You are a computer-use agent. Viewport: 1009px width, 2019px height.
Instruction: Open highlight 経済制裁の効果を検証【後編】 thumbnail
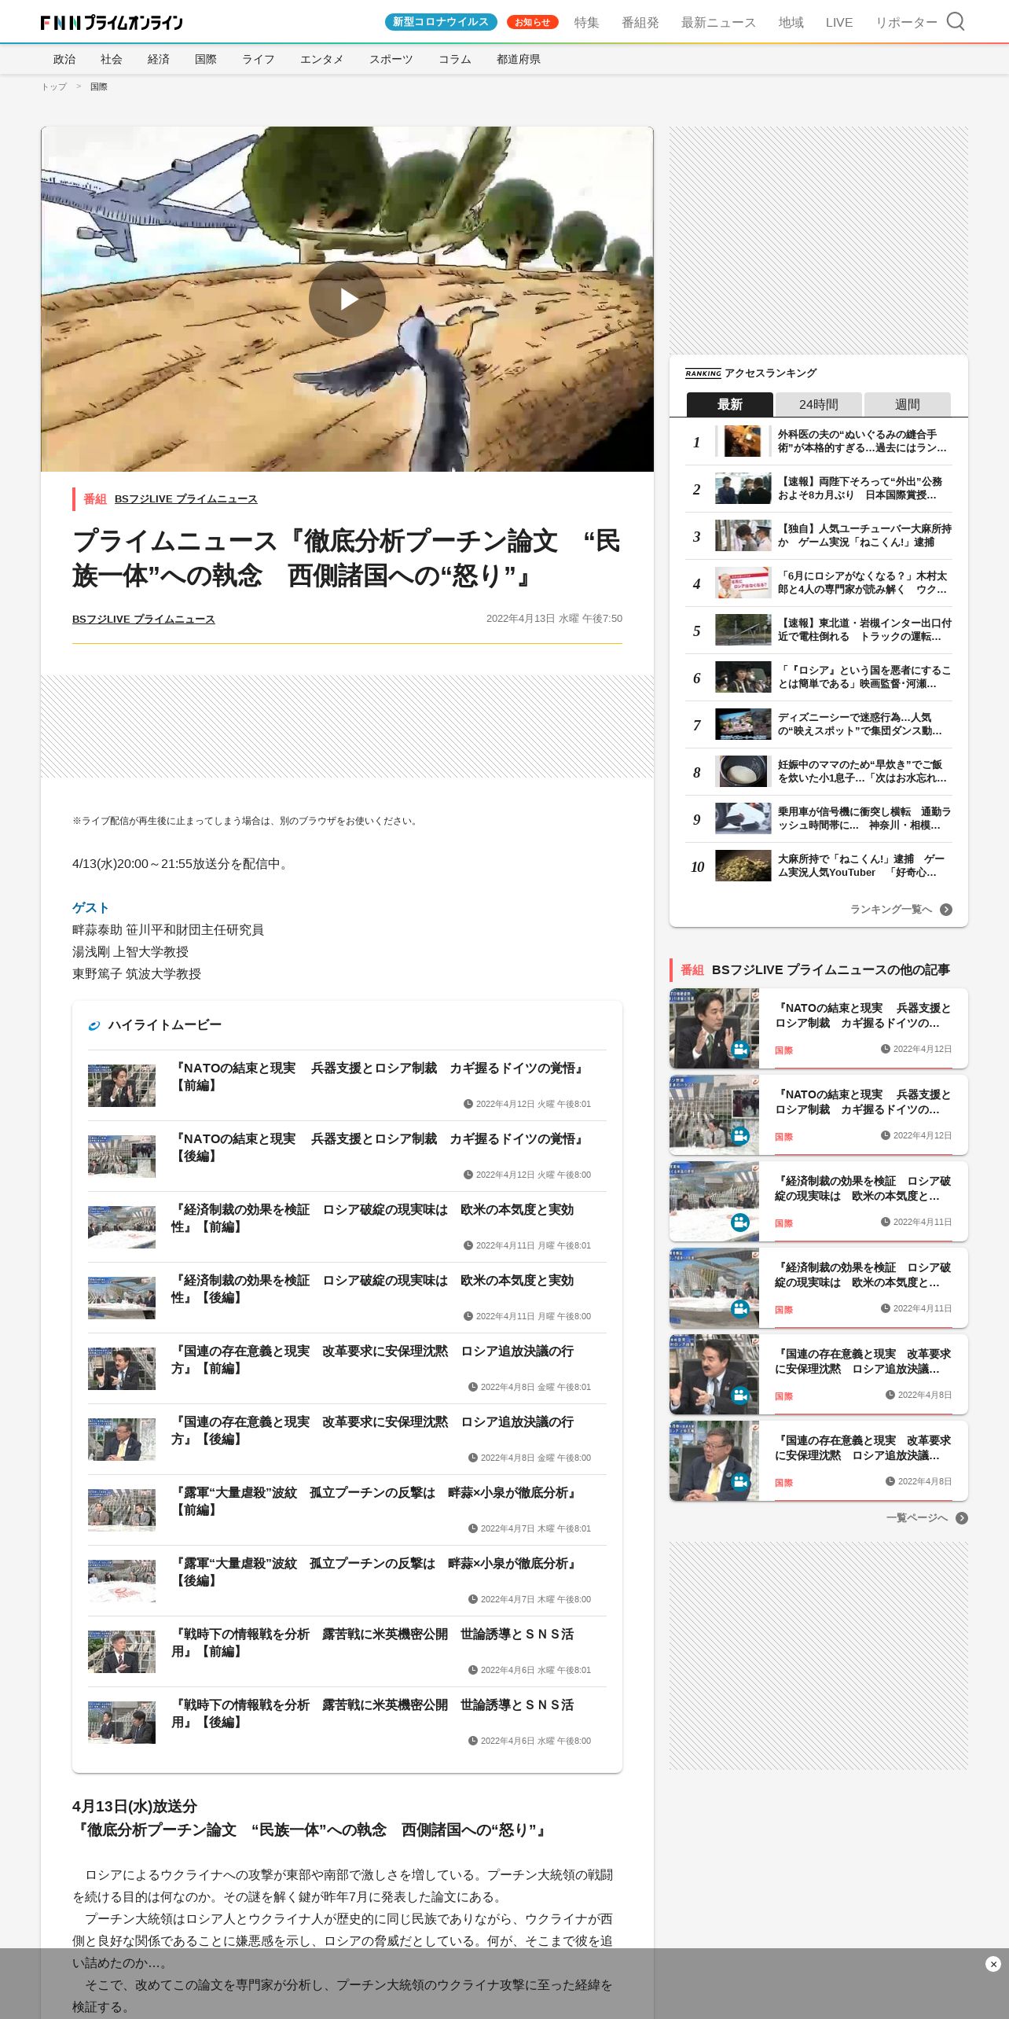pos(122,1298)
